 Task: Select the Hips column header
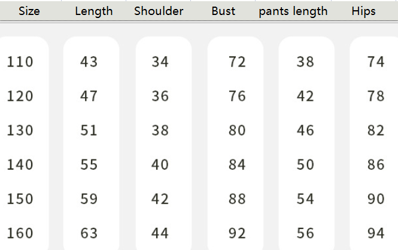coord(363,11)
